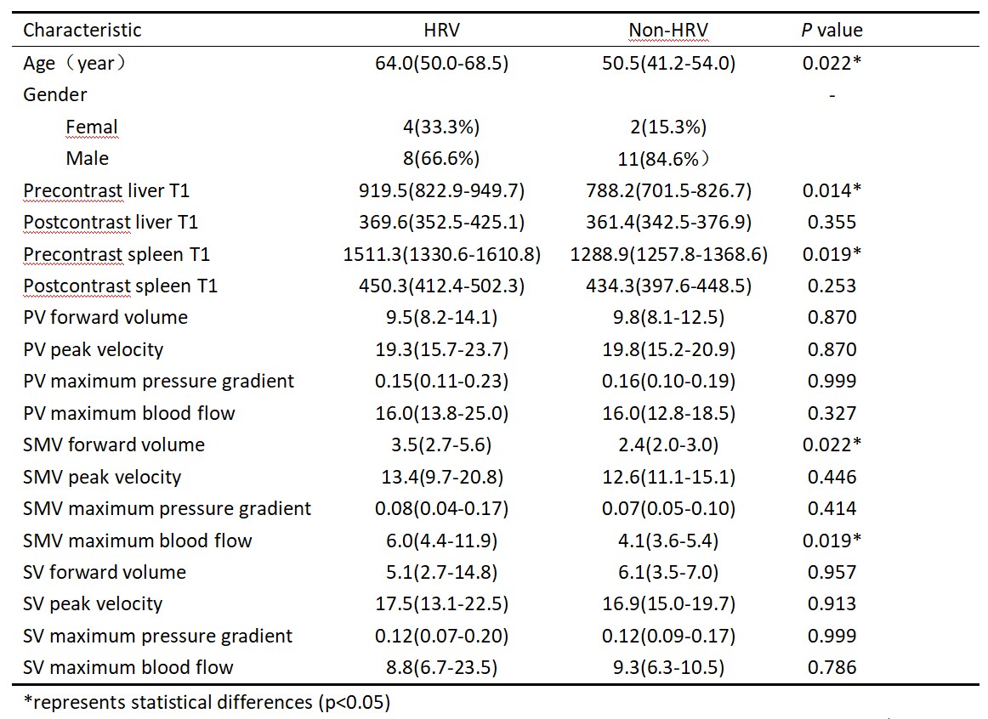Click the "PV forward volume" row label
Viewport: 988px width, 719px height.
105,317
